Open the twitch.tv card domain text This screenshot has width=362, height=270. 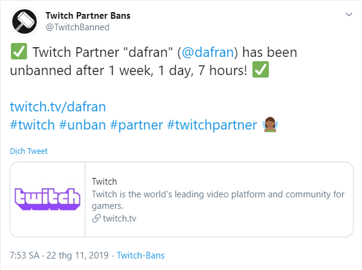pyautogui.click(x=120, y=219)
